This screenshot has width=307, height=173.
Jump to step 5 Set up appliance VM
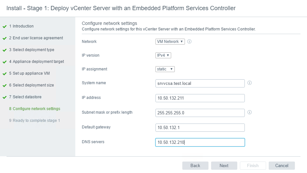29,73
